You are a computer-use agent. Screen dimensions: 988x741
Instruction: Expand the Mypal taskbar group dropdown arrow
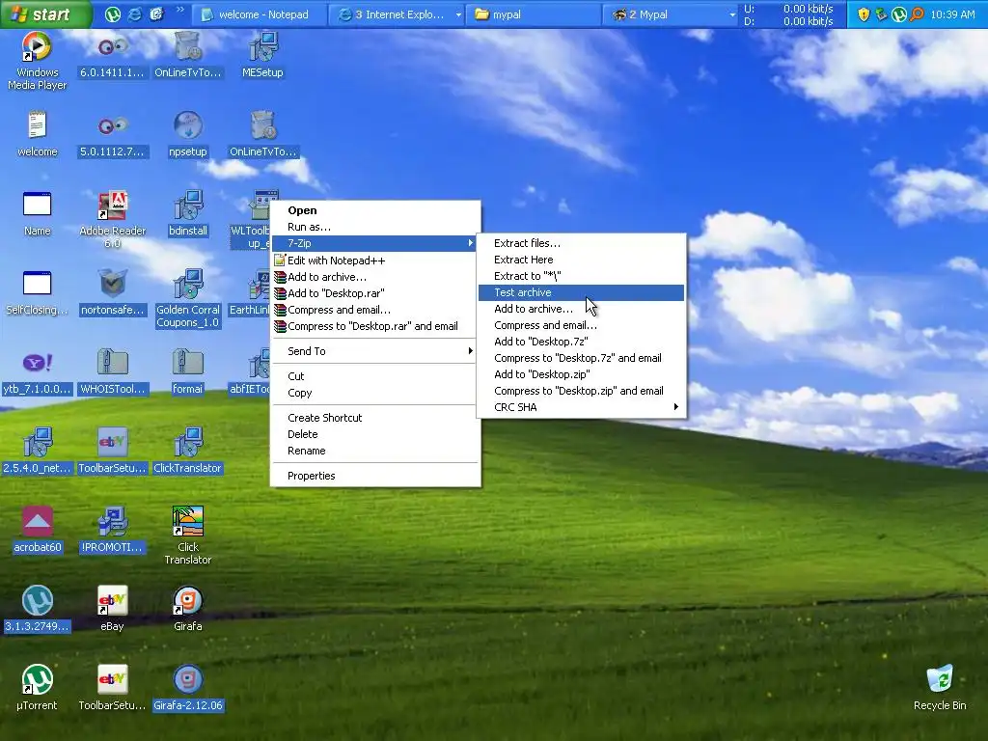(732, 14)
